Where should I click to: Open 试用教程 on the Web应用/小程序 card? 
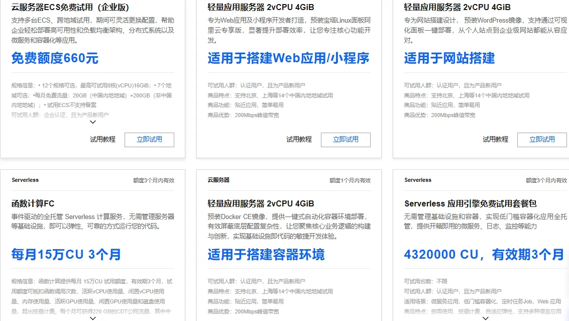point(299,140)
